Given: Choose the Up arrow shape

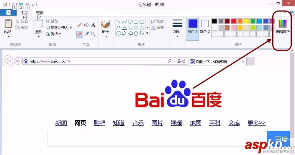Looking at the screenshot, I should 136,33.
